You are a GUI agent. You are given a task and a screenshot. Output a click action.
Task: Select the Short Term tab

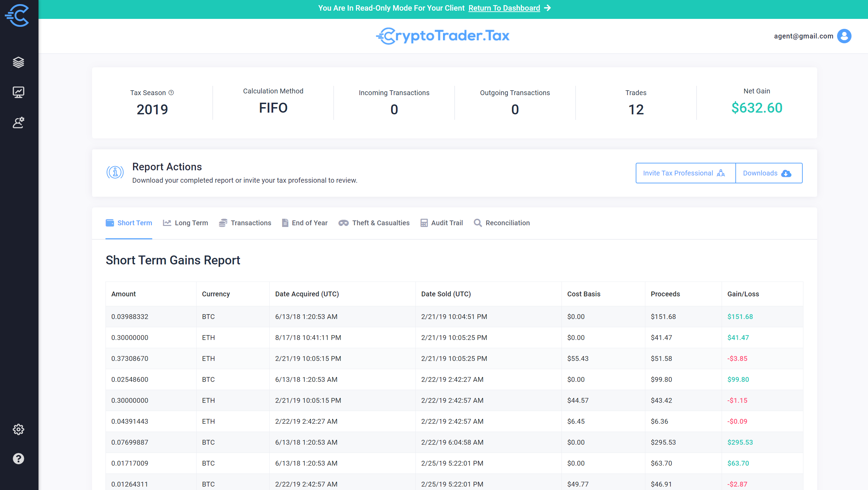click(129, 223)
